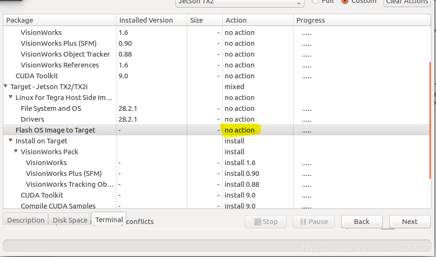Select the File System and OS row
436x257 pixels.
point(217,108)
